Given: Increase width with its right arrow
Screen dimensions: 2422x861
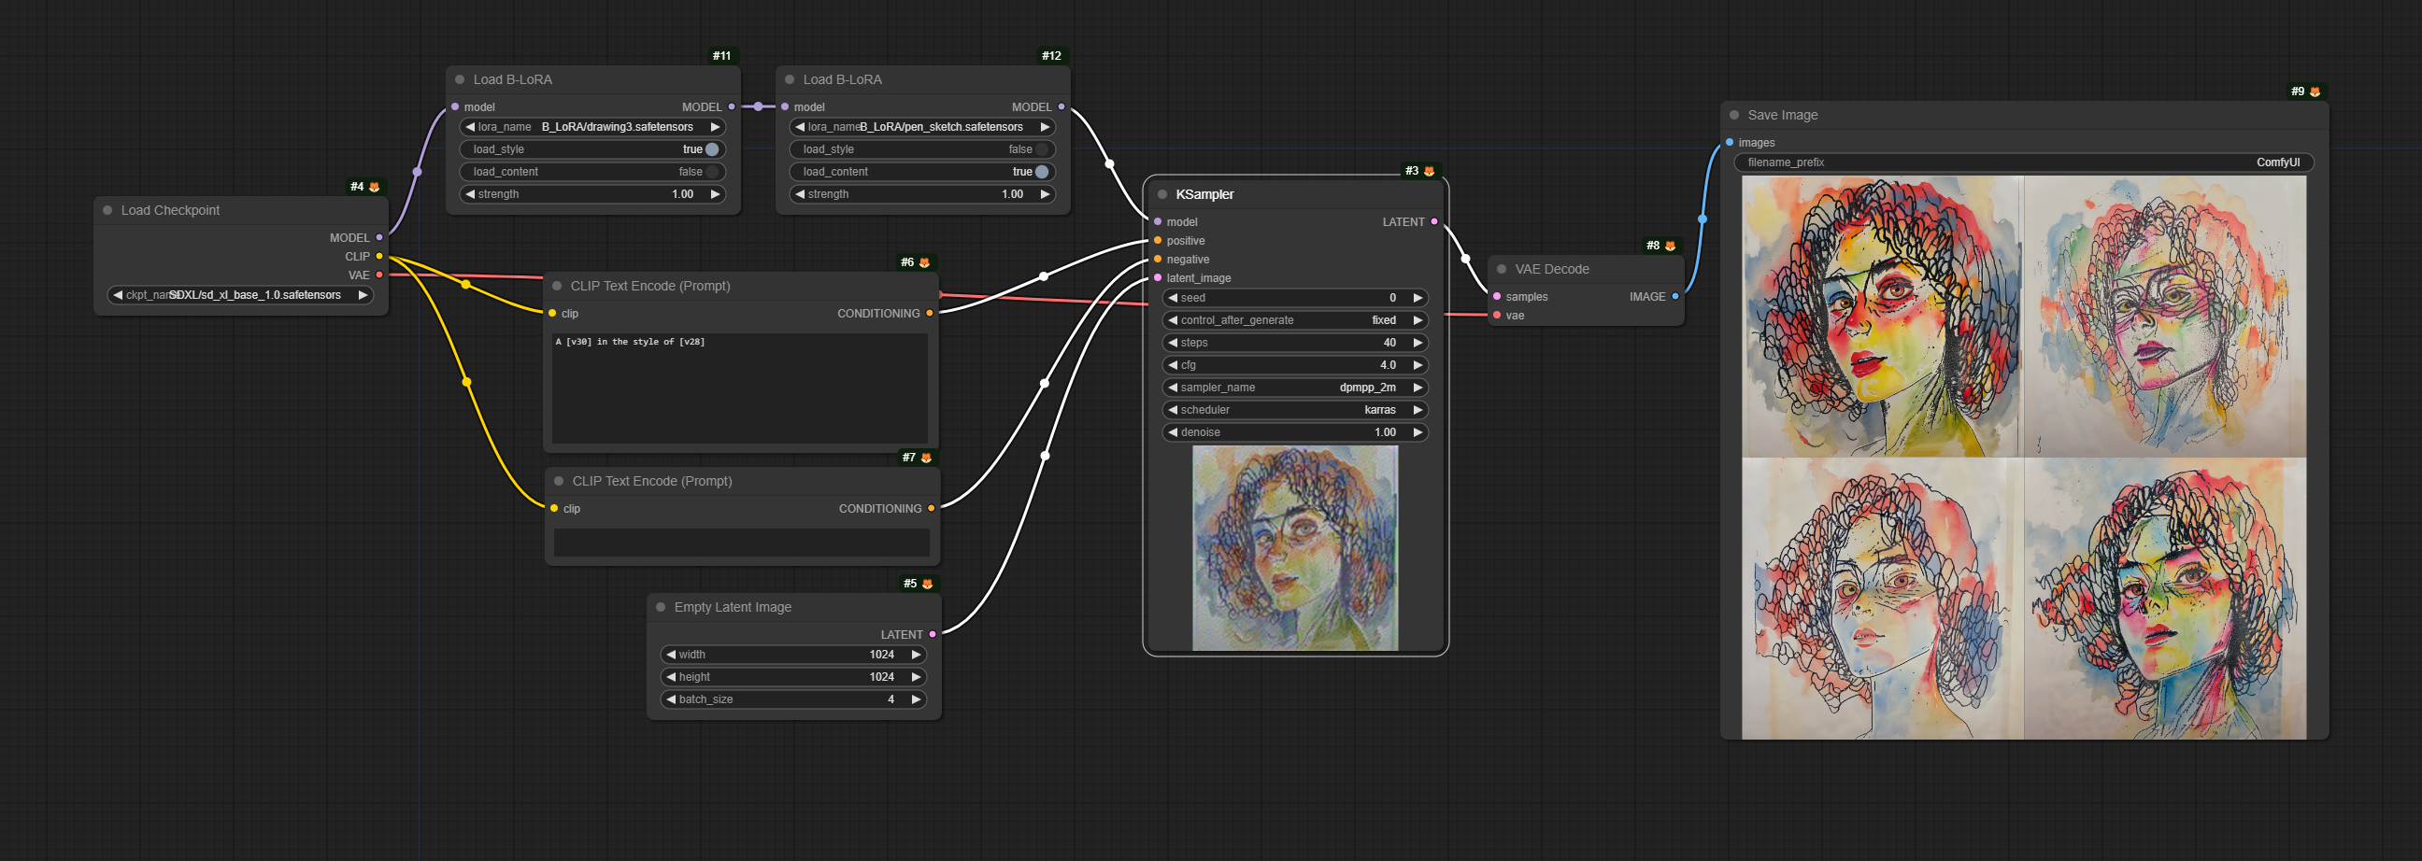Looking at the screenshot, I should (916, 656).
